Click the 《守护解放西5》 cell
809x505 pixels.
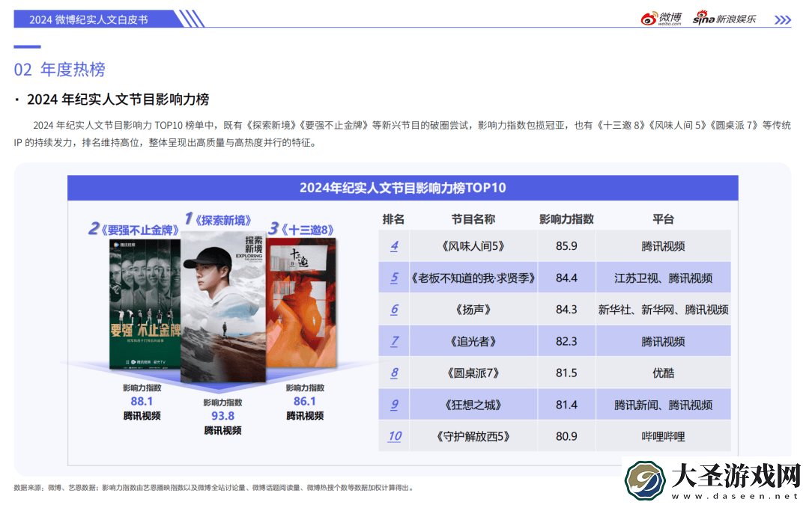coord(473,436)
